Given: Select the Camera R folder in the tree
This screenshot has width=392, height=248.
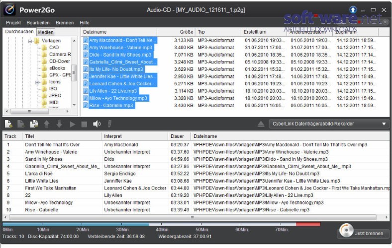Looking at the screenshot, I should pyautogui.click(x=60, y=55).
